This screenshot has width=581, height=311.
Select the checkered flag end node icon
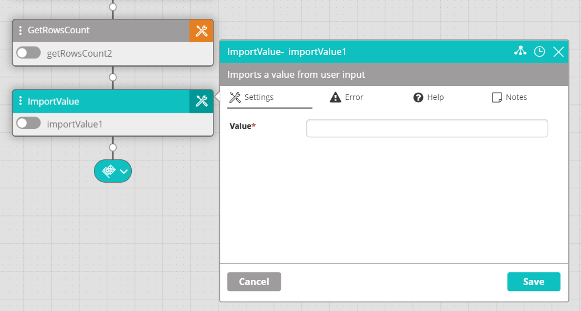point(108,171)
